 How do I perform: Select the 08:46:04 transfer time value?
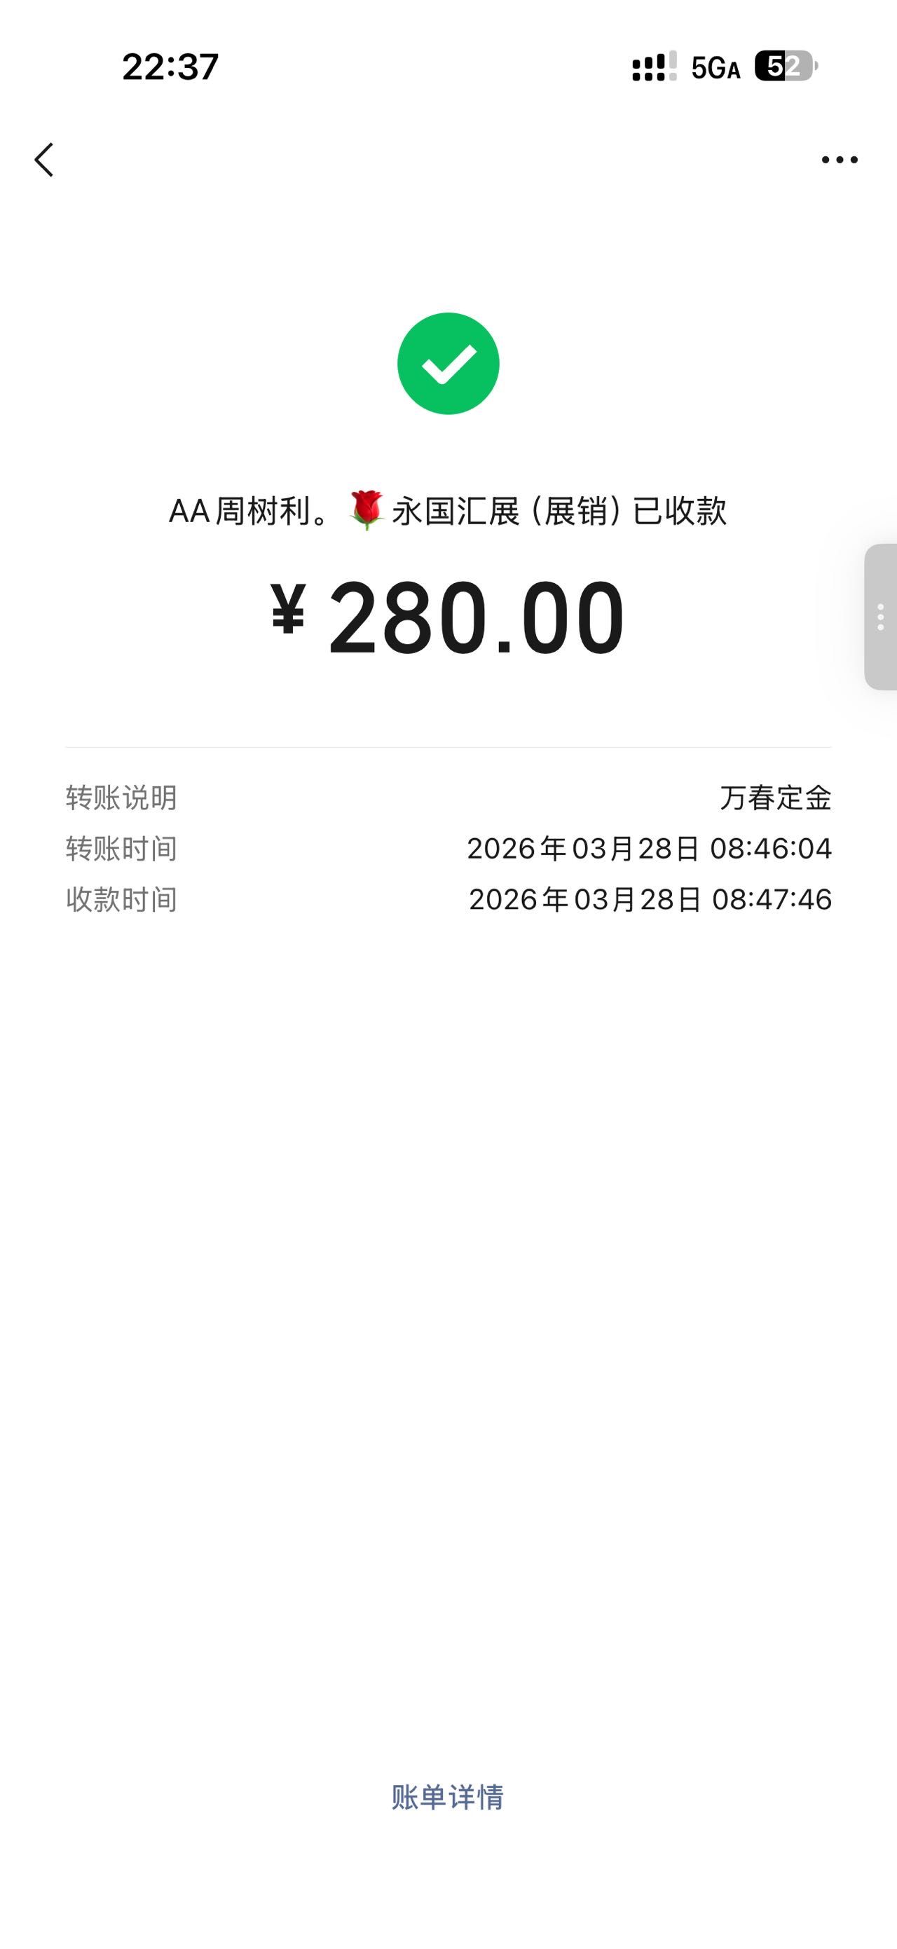(x=771, y=848)
